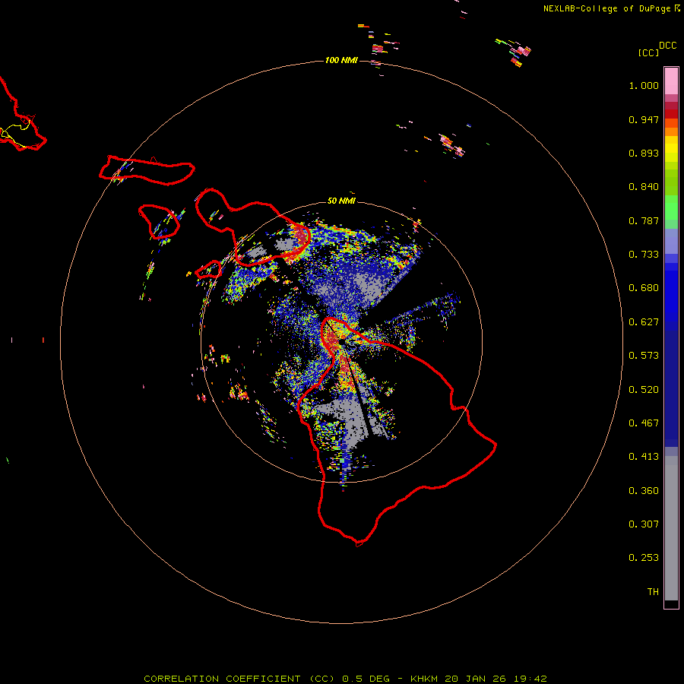Viewport: 684px width, 684px height.
Task: Click the 0.627 scale value
Action: pos(644,322)
